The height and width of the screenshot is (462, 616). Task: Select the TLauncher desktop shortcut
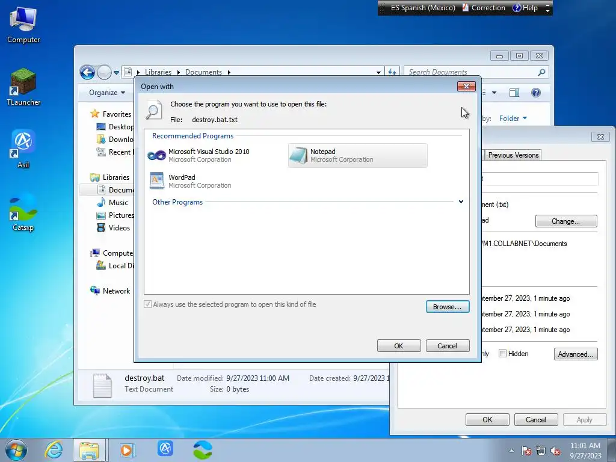(23, 87)
